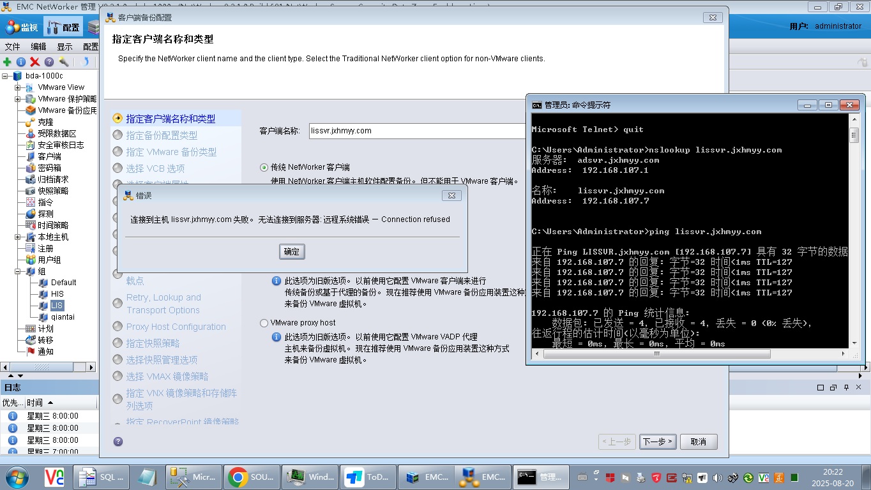Viewport: 871px width, 490px height.
Task: Collapse the bda-1000c server node
Action: click(6, 76)
